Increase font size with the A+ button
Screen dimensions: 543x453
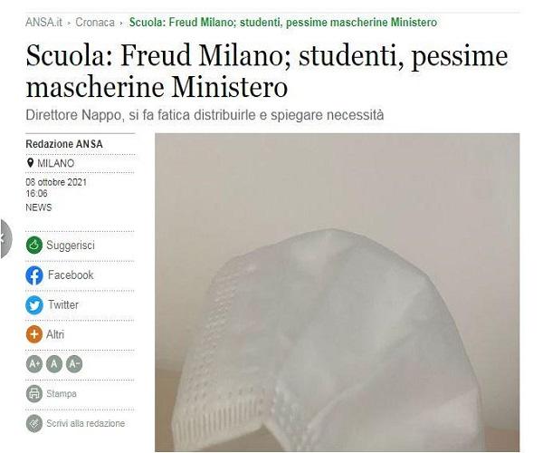tap(34, 364)
